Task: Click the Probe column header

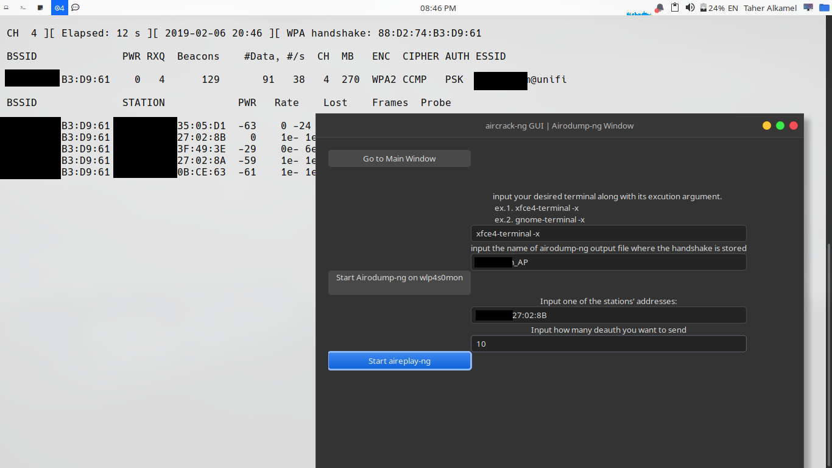Action: (x=436, y=102)
